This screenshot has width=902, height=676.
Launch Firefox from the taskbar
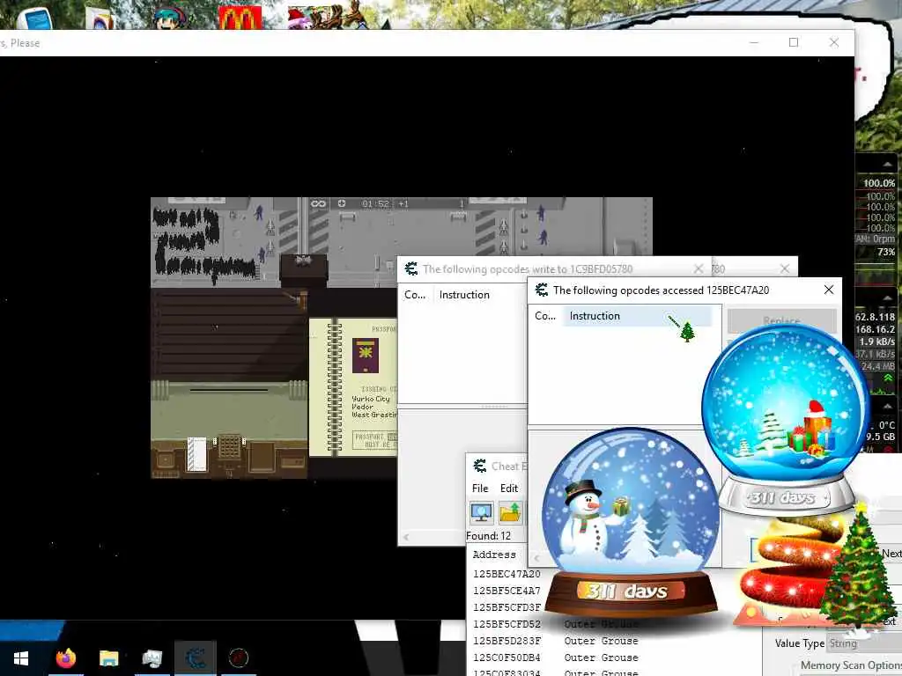(x=66, y=658)
